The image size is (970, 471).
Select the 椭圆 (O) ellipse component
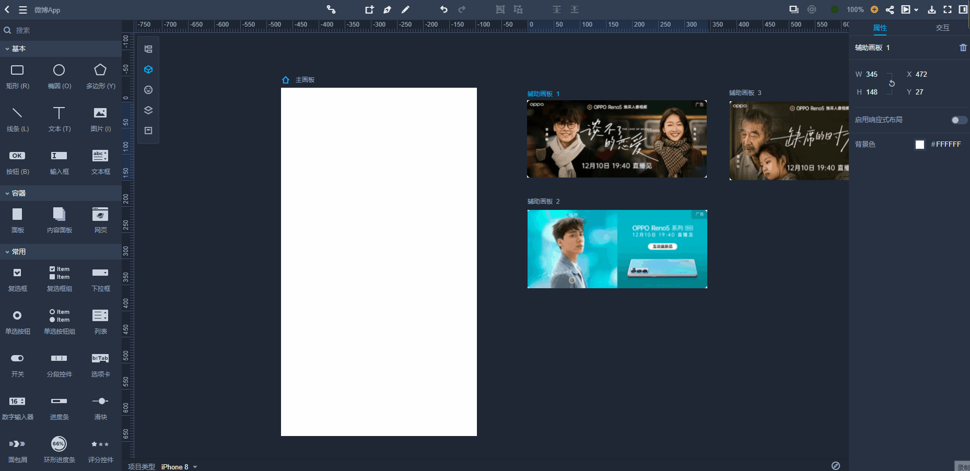click(x=59, y=76)
